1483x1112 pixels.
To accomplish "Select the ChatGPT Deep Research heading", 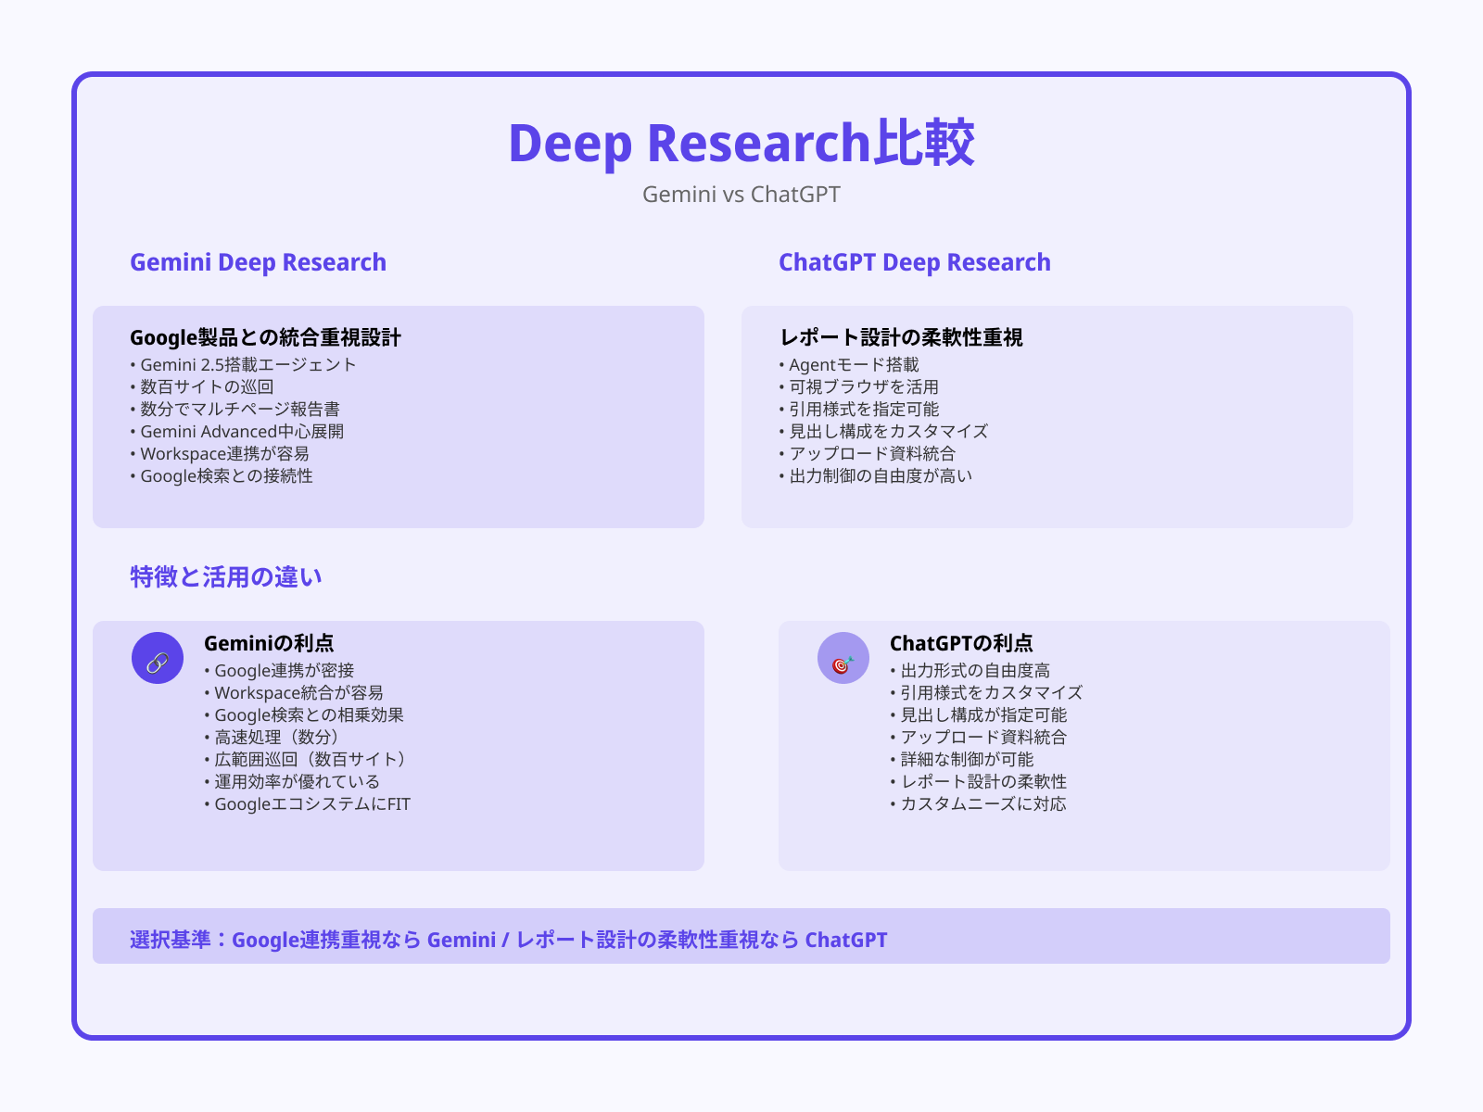I will (915, 262).
